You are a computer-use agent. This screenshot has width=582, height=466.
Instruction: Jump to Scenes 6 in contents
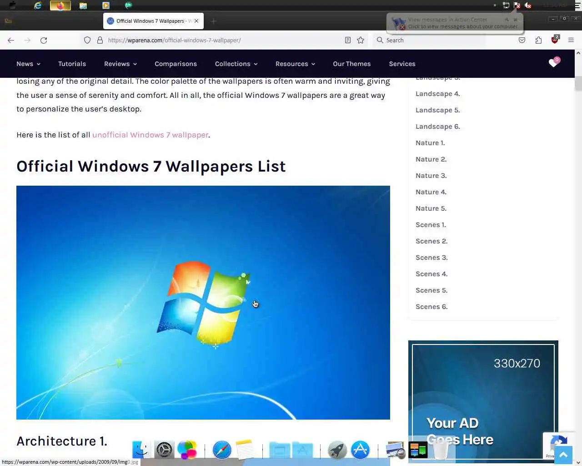pyautogui.click(x=431, y=307)
